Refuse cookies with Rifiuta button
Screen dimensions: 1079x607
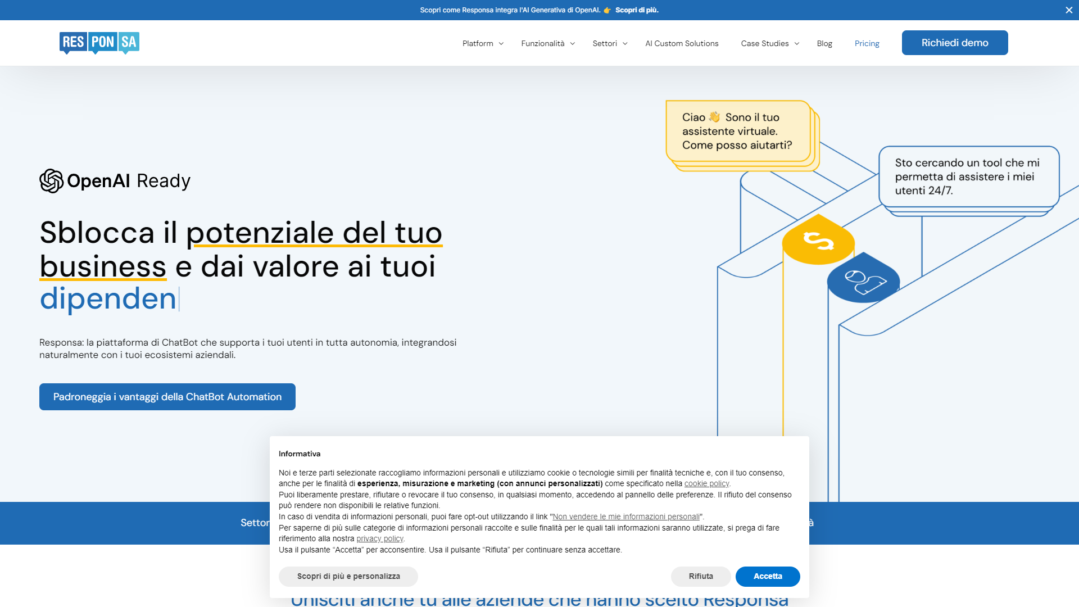[700, 576]
